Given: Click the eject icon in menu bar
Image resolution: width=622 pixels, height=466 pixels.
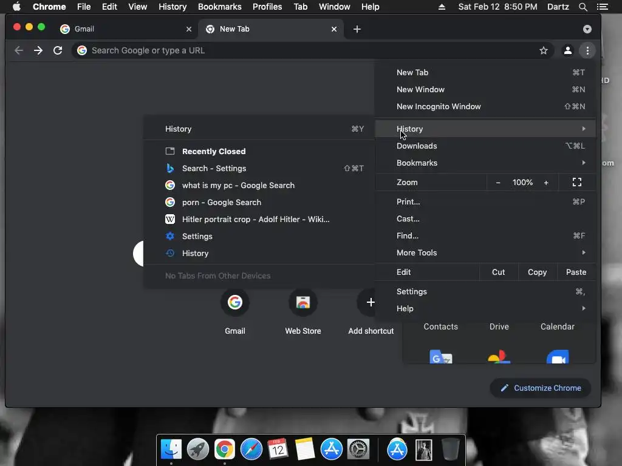Looking at the screenshot, I should pos(442,7).
